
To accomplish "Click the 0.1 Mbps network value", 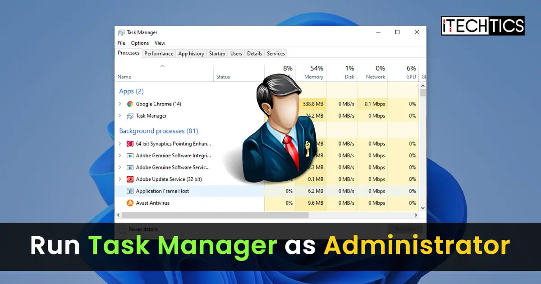I will 375,104.
